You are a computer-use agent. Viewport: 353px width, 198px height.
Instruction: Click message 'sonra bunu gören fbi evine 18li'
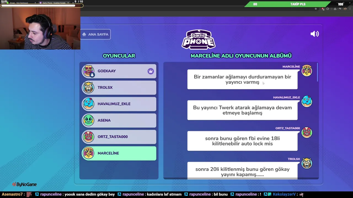(242, 141)
